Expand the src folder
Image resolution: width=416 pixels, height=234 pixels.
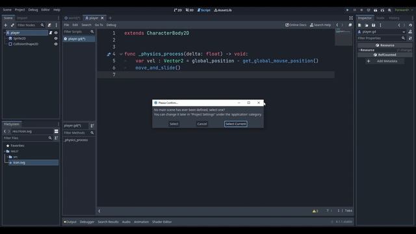[7, 157]
